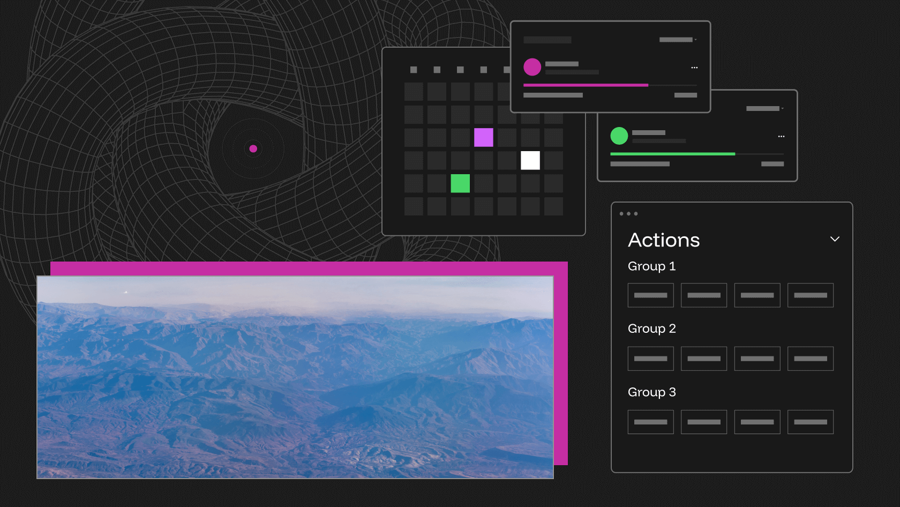
Task: Select the white cell in the calendar grid
Action: pos(530,160)
